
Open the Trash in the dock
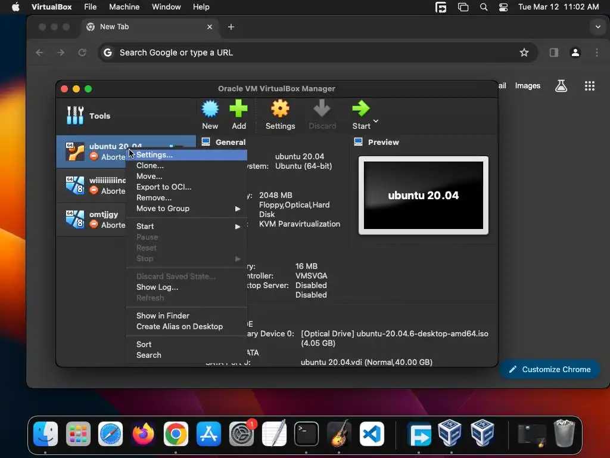click(x=564, y=433)
